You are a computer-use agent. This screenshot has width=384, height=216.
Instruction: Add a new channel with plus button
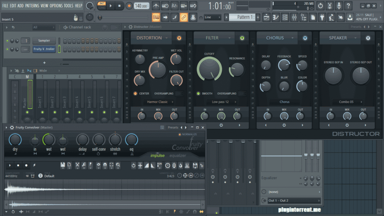pyautogui.click(x=44, y=63)
